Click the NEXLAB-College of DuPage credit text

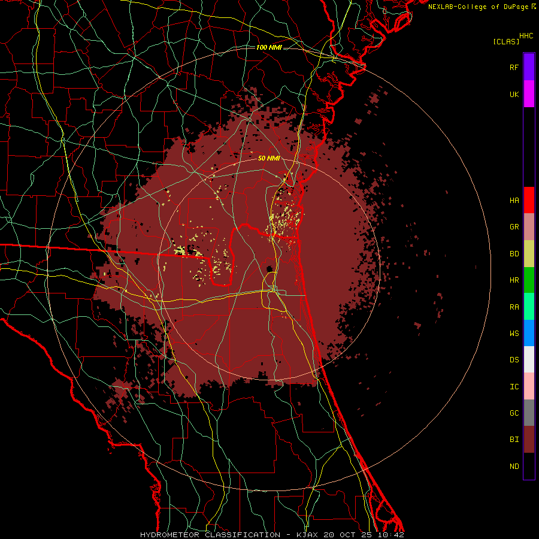point(478,7)
